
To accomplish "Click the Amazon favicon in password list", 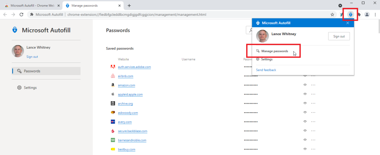I will point(113,85).
